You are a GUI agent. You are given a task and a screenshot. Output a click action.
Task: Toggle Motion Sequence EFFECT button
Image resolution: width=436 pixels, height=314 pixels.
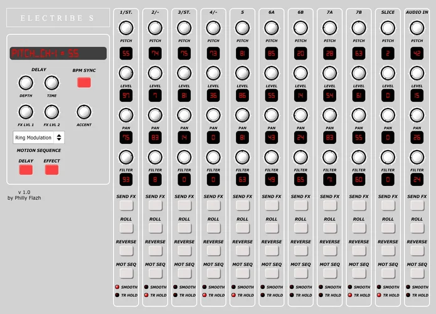(51, 170)
